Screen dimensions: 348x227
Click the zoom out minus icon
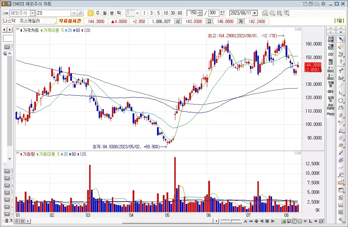click(x=251, y=221)
